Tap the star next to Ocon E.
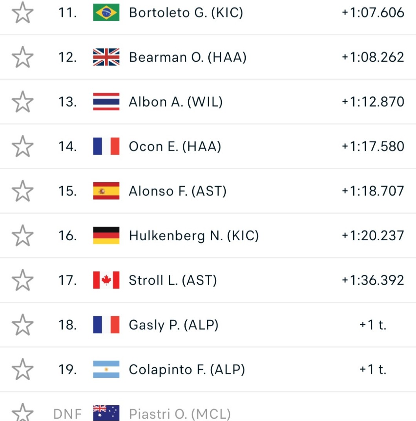Image resolution: width=416 pixels, height=421 pixels. coord(23,147)
